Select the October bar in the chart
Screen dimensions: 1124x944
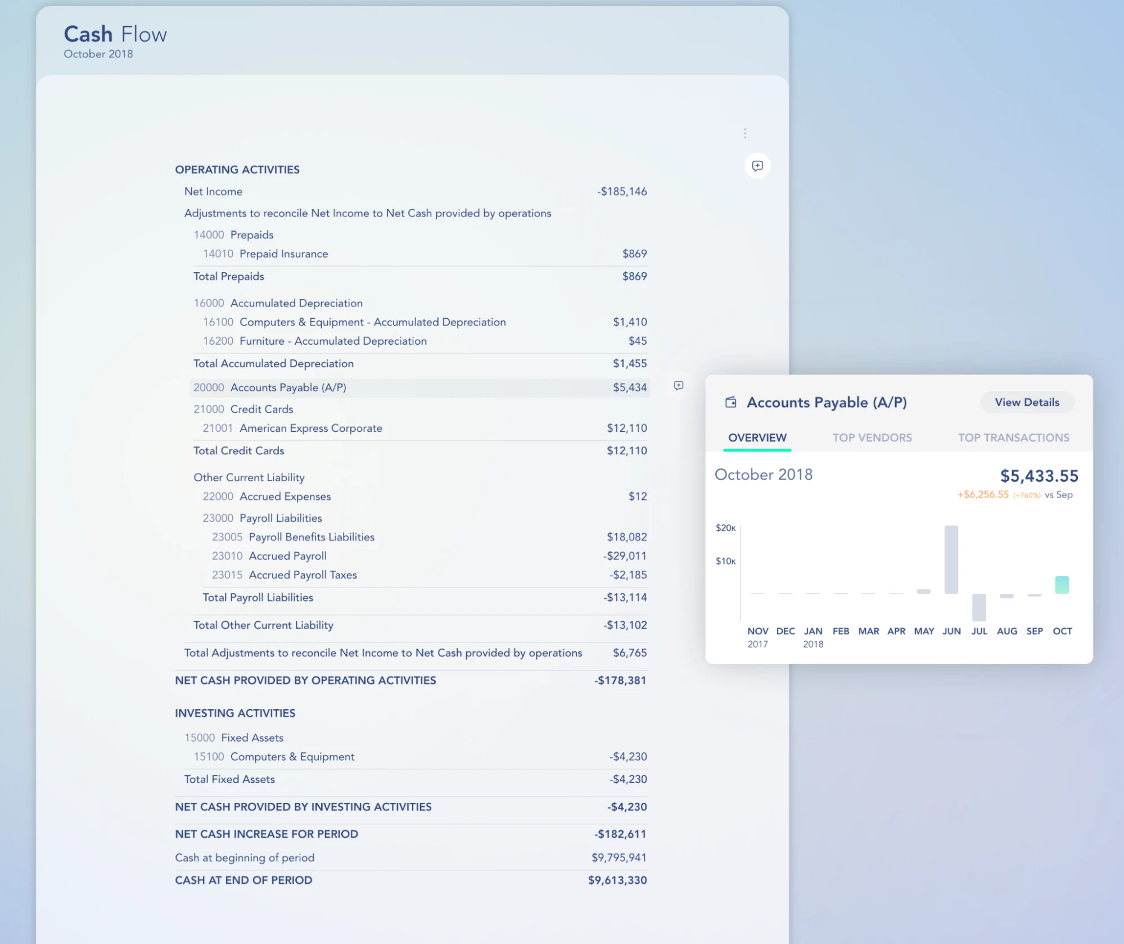coord(1061,585)
